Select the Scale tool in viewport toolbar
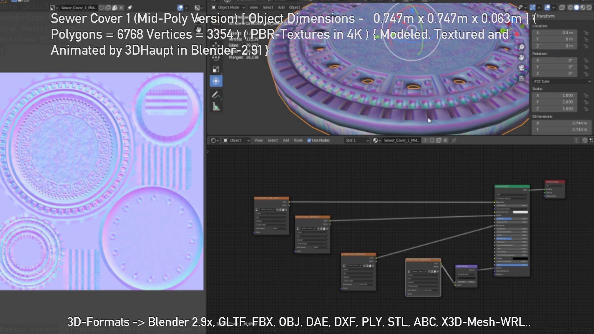 (x=216, y=69)
